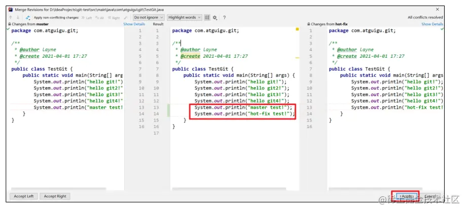Click yellow stripe mark on Result scrollbar
This screenshot has width=467, height=212.
tap(297, 58)
